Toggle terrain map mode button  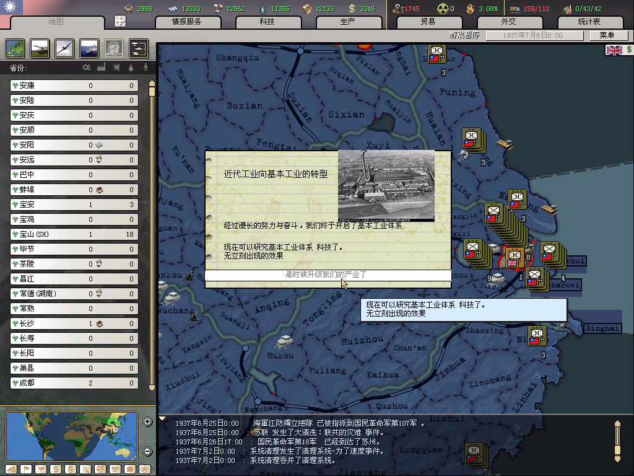[11, 469]
